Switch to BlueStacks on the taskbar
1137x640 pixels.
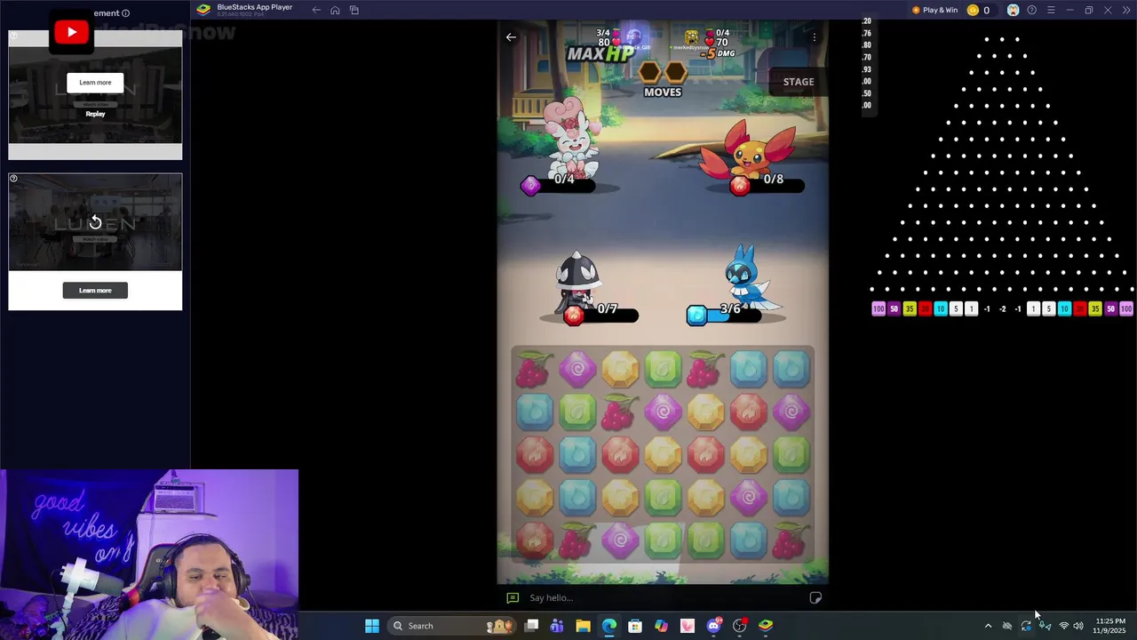click(766, 626)
